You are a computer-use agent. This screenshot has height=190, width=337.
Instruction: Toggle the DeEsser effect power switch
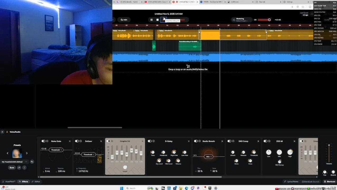pos(77,141)
